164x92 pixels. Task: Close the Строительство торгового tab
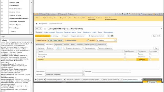coord(64,79)
